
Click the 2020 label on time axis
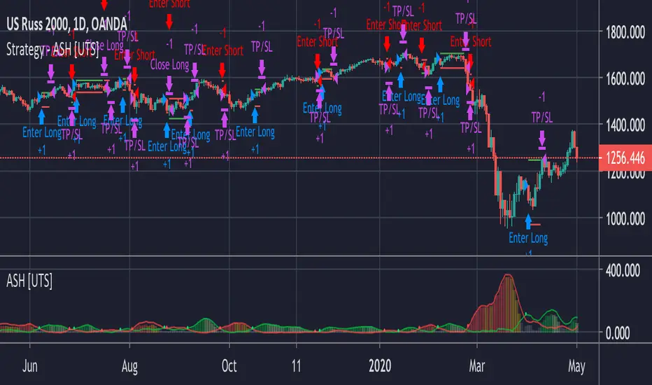pyautogui.click(x=380, y=366)
